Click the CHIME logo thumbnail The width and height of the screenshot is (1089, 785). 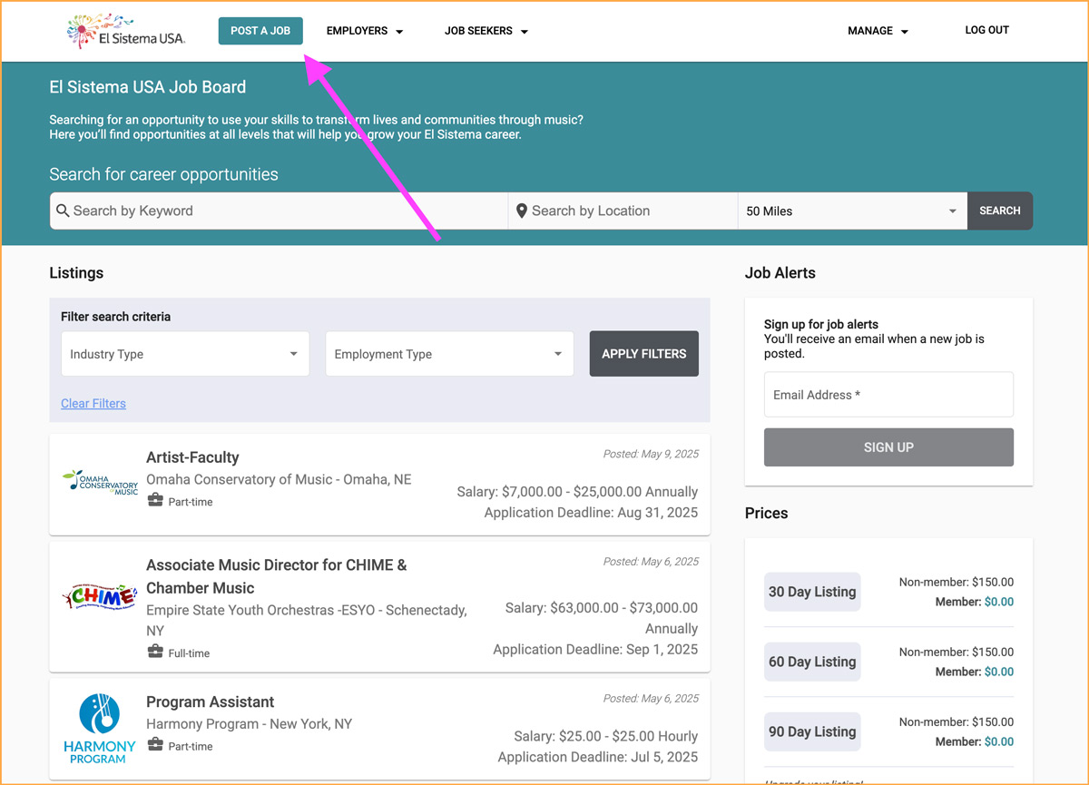[x=100, y=596]
